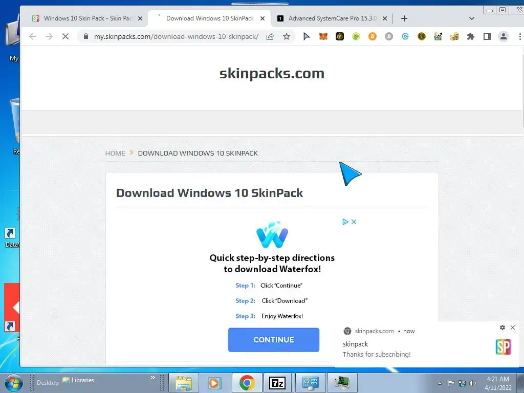The height and width of the screenshot is (393, 524).
Task: Close the Waterfox ad with X
Action: point(354,222)
